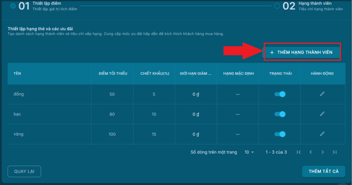Click the Quay lại button

tap(24, 171)
